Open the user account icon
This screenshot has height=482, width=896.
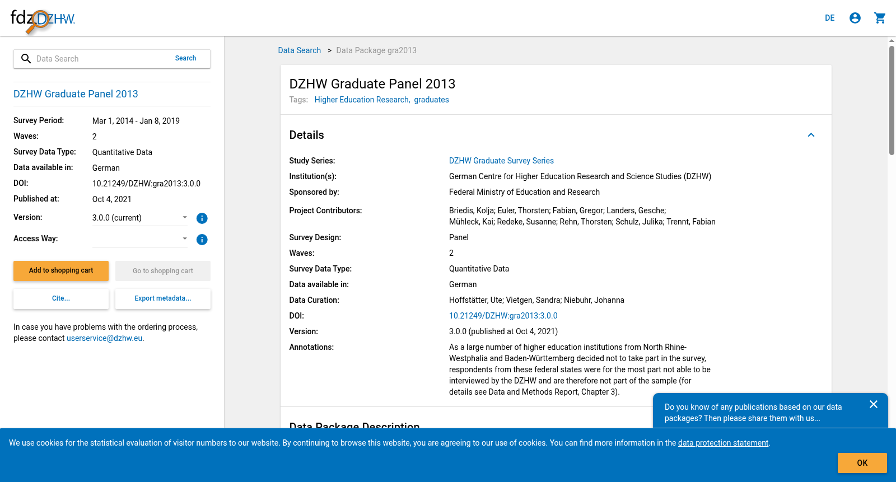click(855, 18)
